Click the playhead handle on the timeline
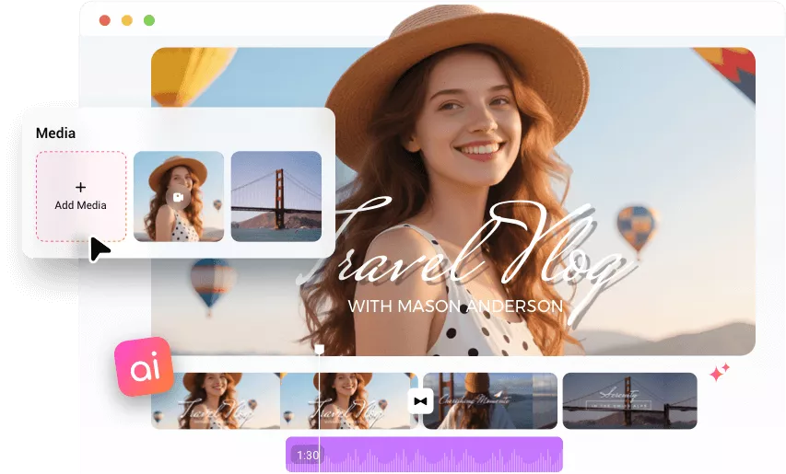The image size is (786, 474). tap(320, 350)
